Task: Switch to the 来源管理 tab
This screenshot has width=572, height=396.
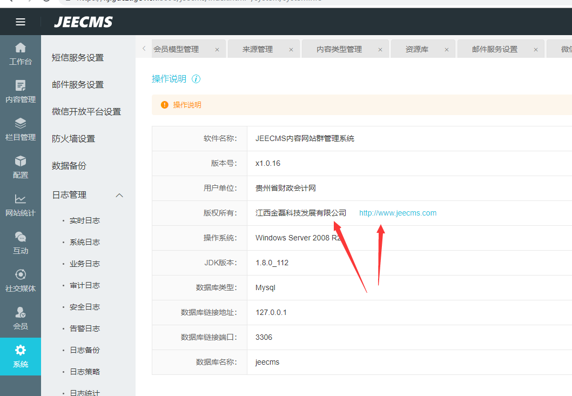Action: click(x=258, y=49)
